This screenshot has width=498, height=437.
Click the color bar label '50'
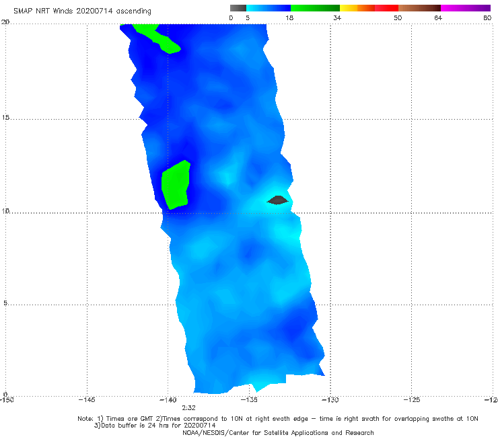pos(398,17)
